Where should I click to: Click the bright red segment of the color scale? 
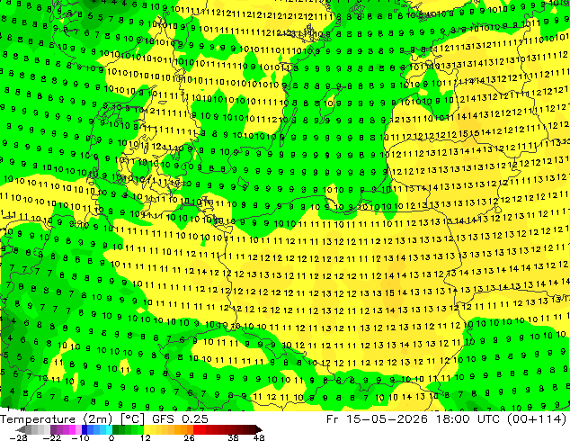(x=196, y=429)
